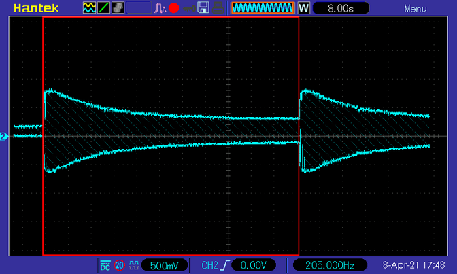Image resolution: width=457 pixels, height=274 pixels.
Task: Click the rising edge trigger slope icon
Action: point(225,265)
